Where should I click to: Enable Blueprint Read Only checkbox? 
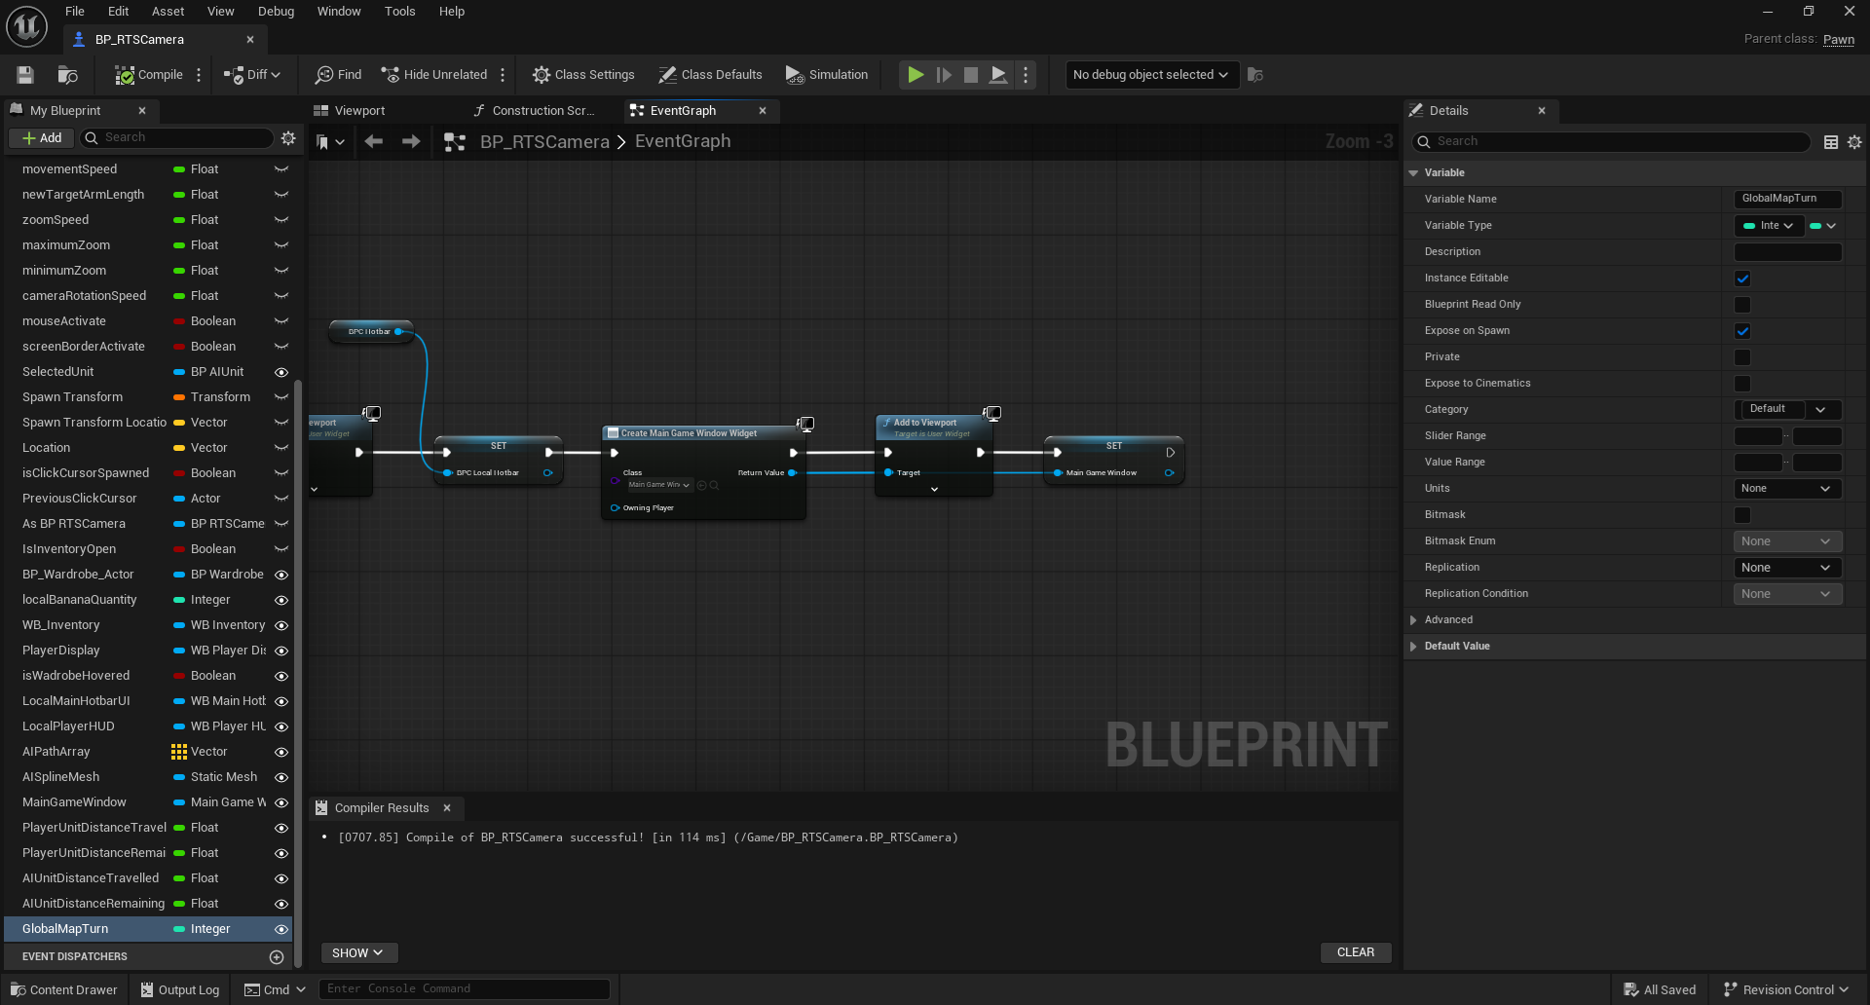pyautogui.click(x=1742, y=305)
